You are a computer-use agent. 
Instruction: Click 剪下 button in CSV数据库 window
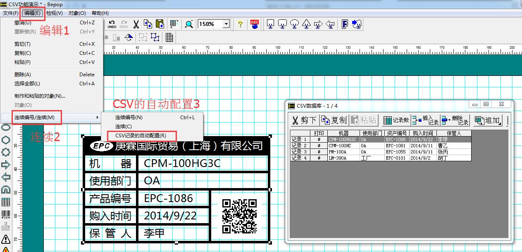coord(305,120)
